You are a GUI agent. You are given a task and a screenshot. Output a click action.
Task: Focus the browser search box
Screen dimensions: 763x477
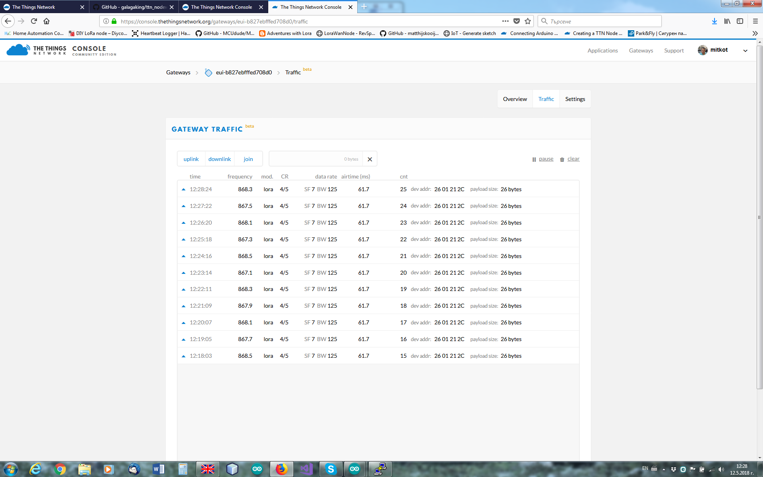tap(599, 21)
